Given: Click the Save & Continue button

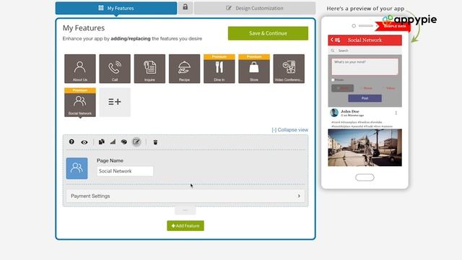Looking at the screenshot, I should point(268,33).
